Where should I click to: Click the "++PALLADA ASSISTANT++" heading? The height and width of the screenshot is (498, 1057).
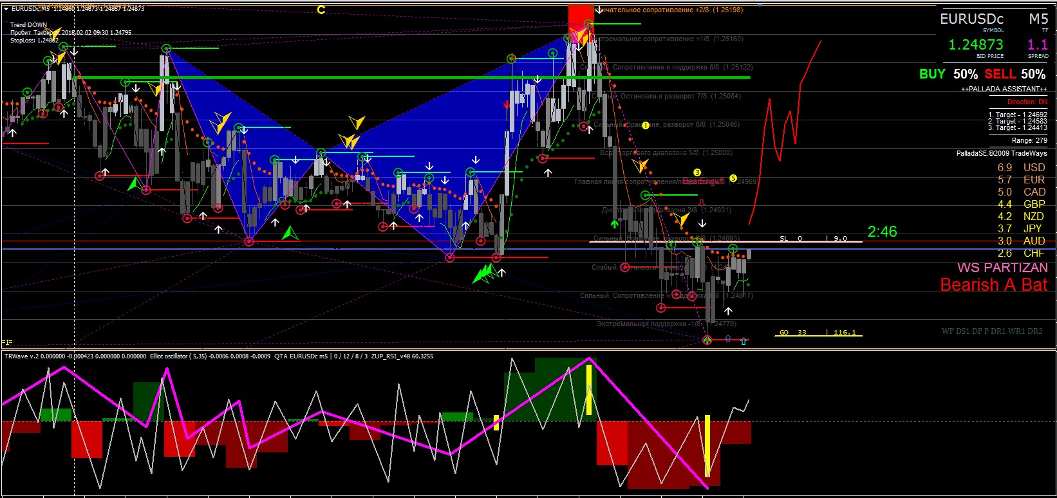(x=1004, y=89)
